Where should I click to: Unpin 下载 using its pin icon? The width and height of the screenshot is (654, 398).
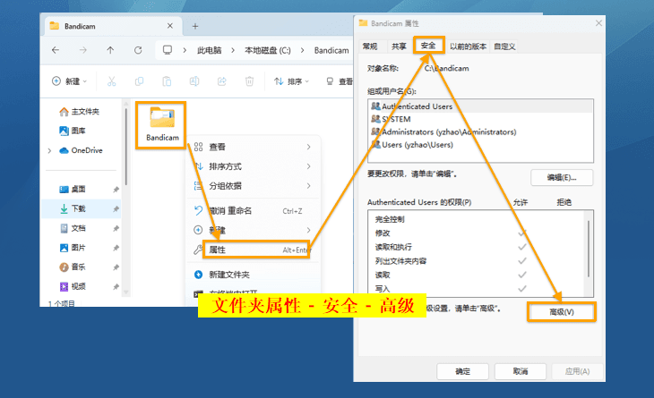116,209
